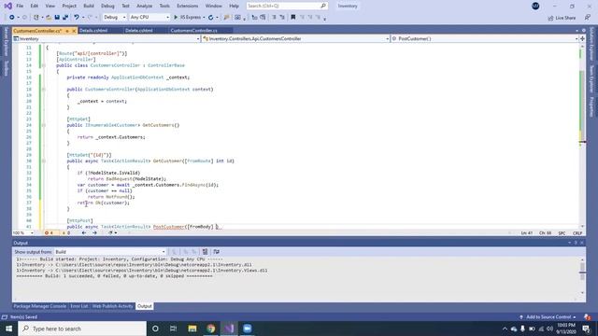Click the Clear All output icon
Viewport: 598px width, 336px height.
[206, 252]
